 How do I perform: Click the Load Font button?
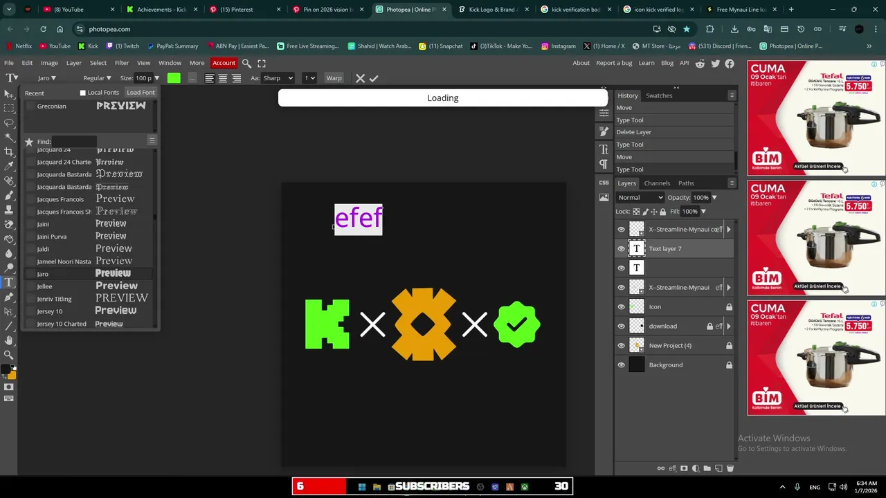click(141, 93)
